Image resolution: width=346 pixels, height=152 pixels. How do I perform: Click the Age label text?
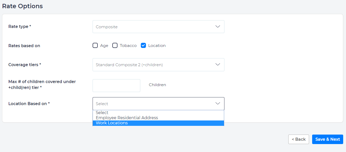coord(104,46)
